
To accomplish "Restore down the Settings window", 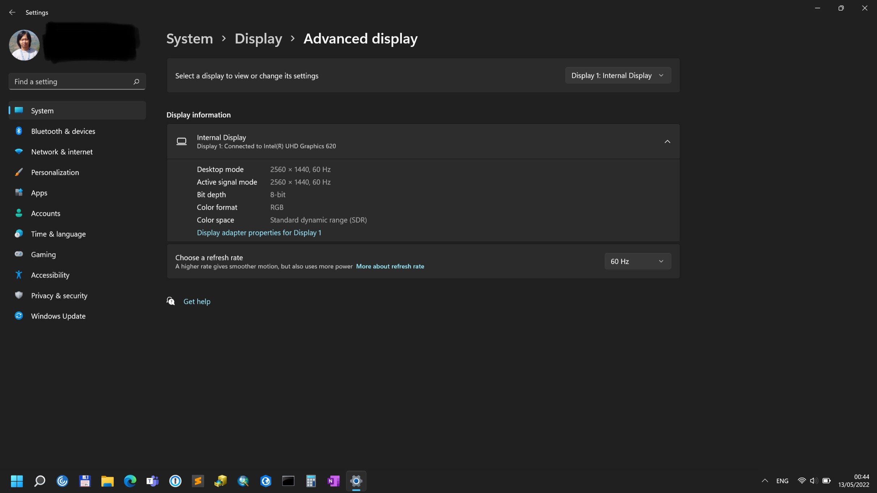I will click(x=841, y=8).
